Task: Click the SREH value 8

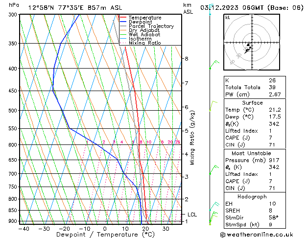Action: tap(270, 211)
